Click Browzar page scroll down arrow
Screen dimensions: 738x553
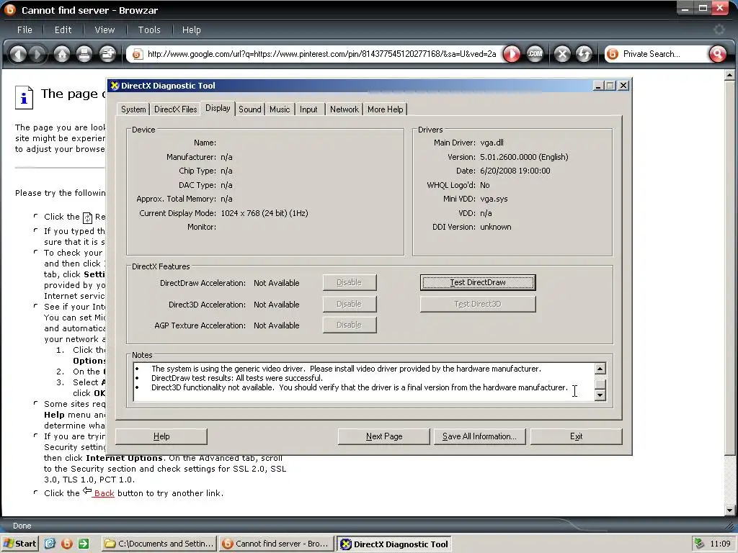click(730, 510)
